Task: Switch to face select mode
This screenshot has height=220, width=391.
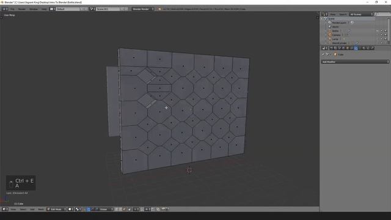Action: coord(125,209)
